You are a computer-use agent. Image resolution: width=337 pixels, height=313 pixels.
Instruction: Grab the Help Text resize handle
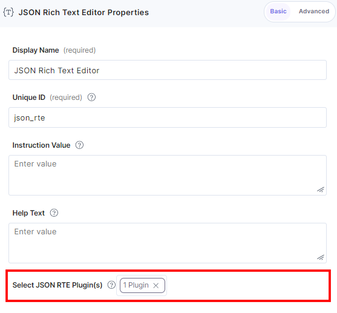tap(321, 257)
